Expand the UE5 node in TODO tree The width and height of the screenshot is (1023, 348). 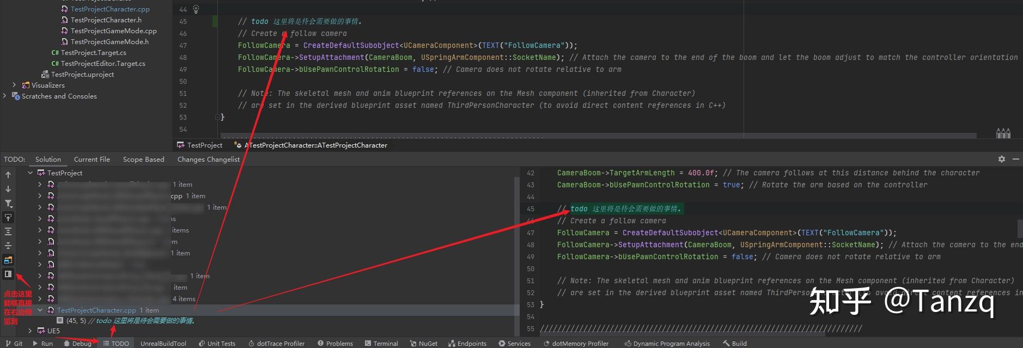click(30, 331)
